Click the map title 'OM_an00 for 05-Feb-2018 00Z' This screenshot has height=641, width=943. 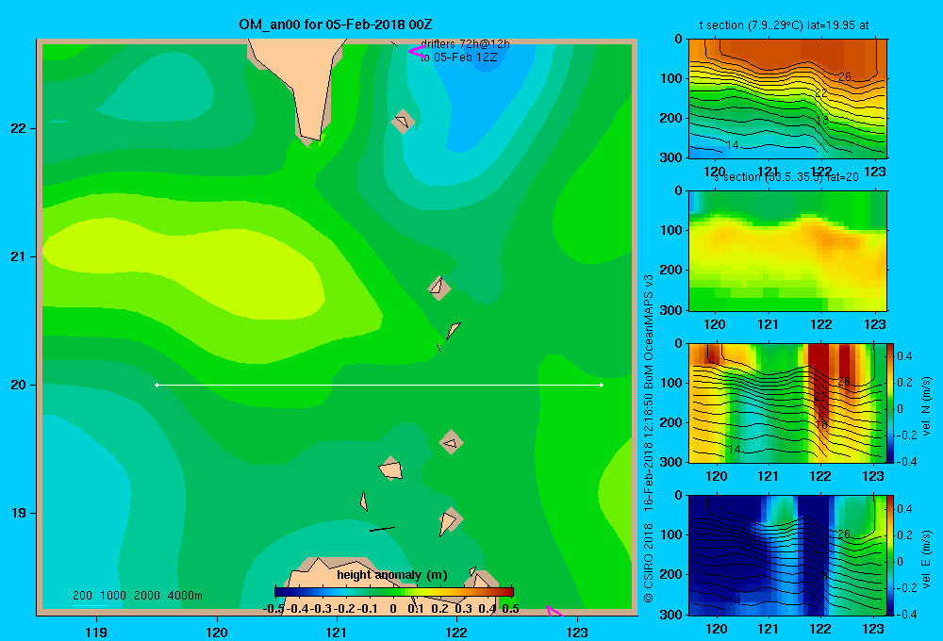(x=336, y=25)
